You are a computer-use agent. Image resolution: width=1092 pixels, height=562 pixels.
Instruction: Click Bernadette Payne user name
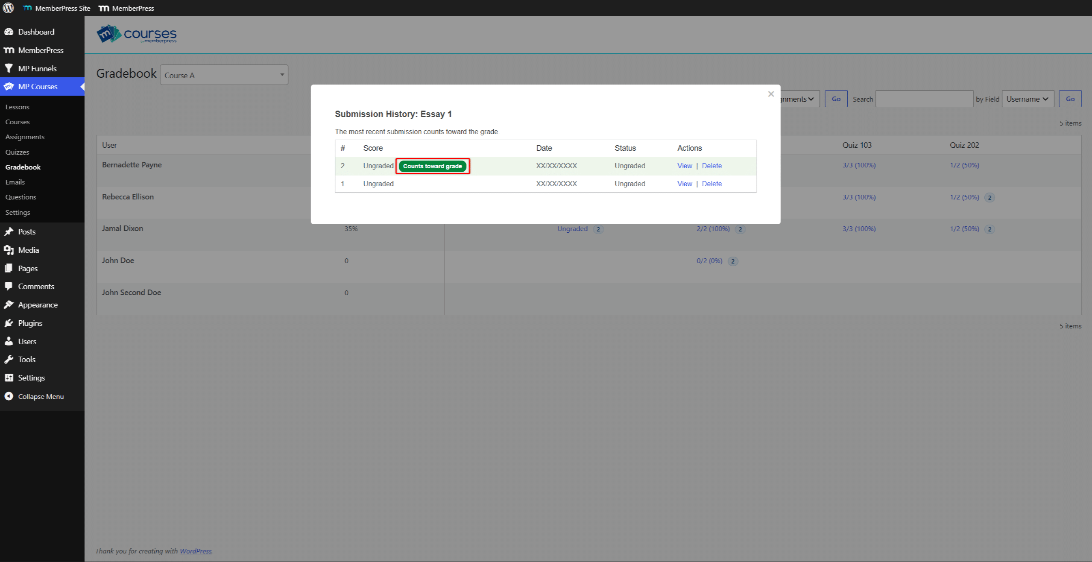(132, 165)
